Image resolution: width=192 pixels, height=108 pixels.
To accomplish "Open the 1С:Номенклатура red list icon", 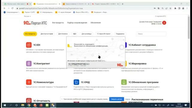I will (29, 82).
